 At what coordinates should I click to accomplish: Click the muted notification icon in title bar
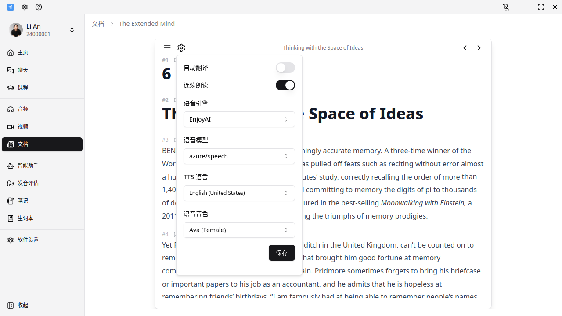pos(506,7)
